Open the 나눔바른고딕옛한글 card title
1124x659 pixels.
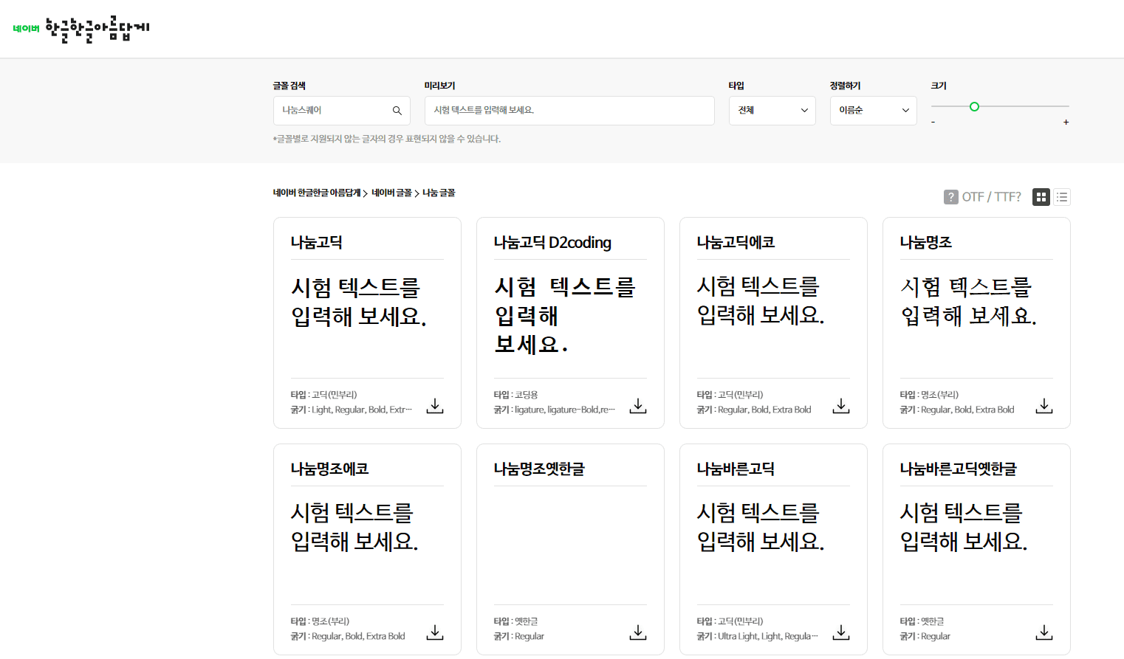[x=959, y=469]
